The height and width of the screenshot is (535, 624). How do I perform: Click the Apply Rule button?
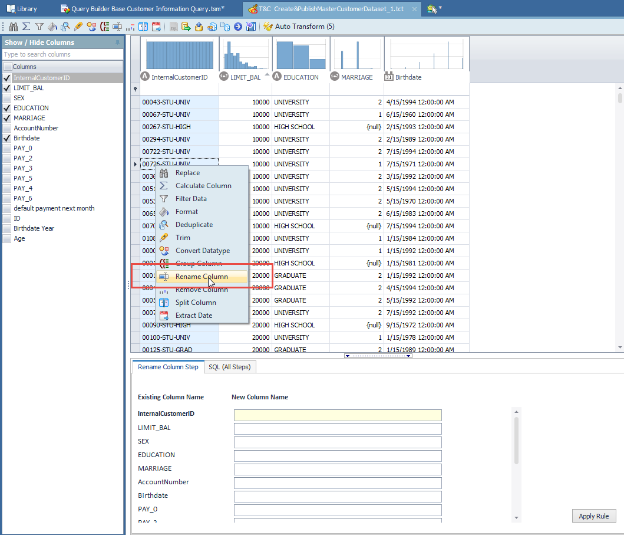pos(594,516)
